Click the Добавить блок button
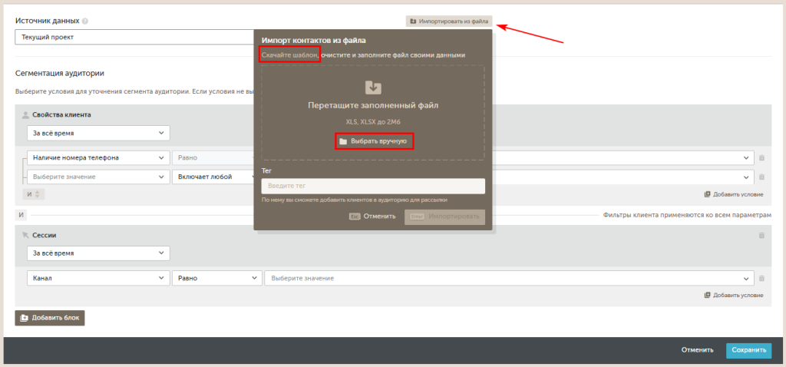 tap(50, 318)
